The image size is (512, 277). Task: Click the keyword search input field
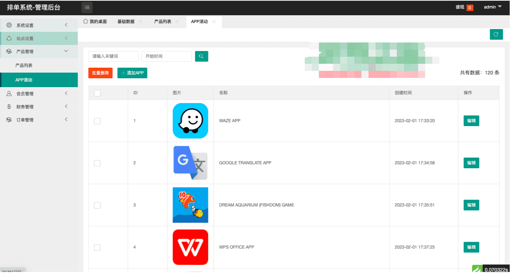click(x=113, y=56)
